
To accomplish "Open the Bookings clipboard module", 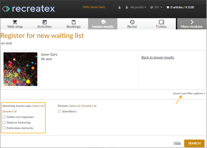I will click(74, 24).
